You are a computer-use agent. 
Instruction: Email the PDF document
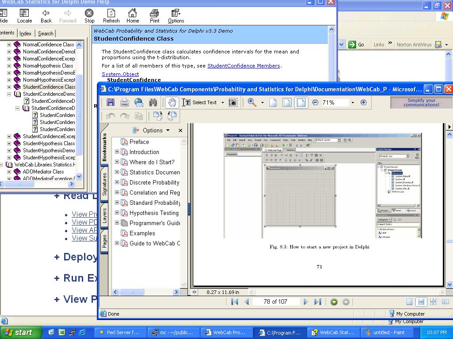point(138,102)
